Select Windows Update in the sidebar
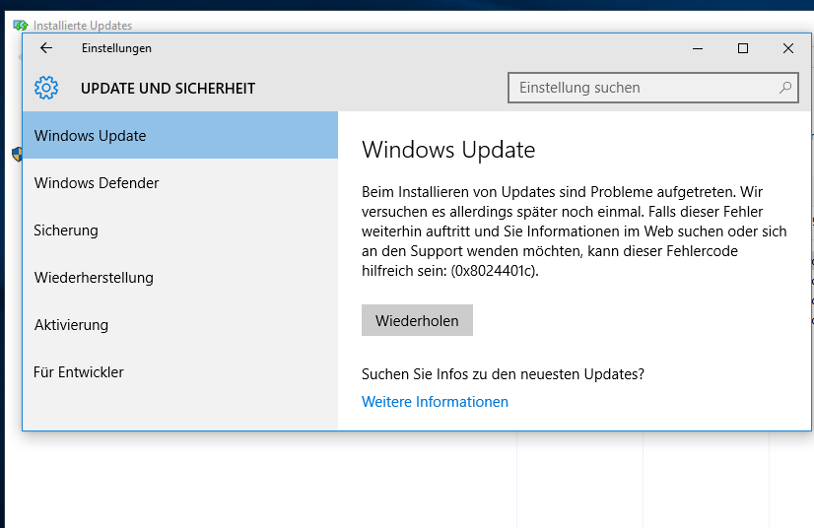Viewport: 814px width, 528px height. (180, 135)
